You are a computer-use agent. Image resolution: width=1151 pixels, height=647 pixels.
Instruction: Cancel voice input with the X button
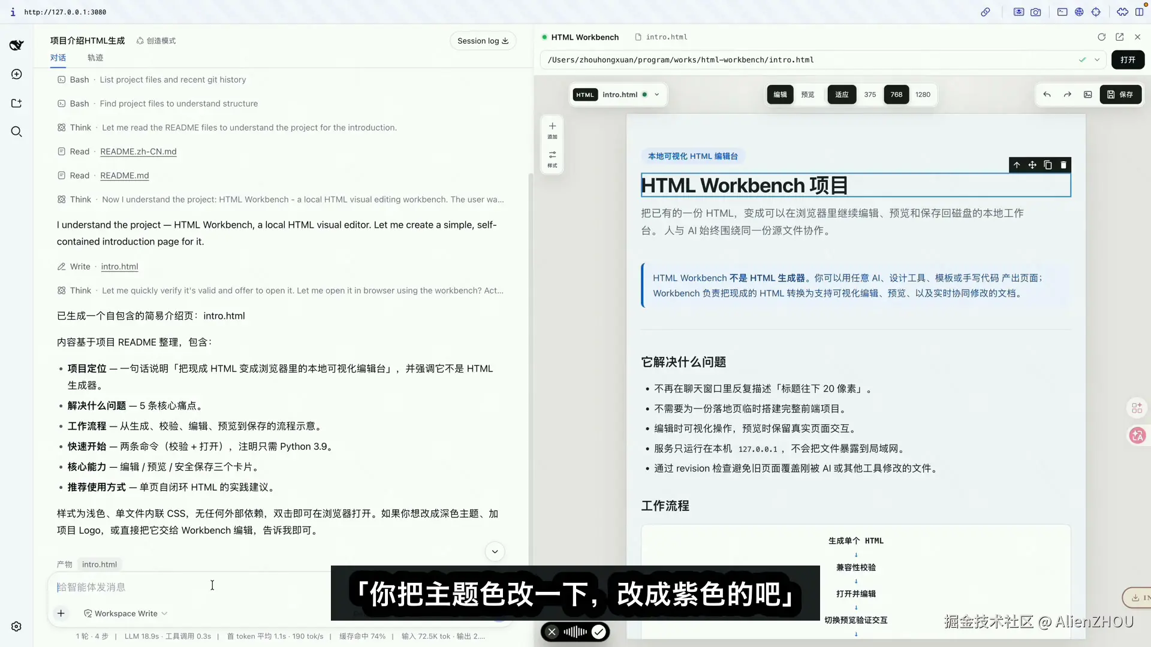pyautogui.click(x=552, y=631)
